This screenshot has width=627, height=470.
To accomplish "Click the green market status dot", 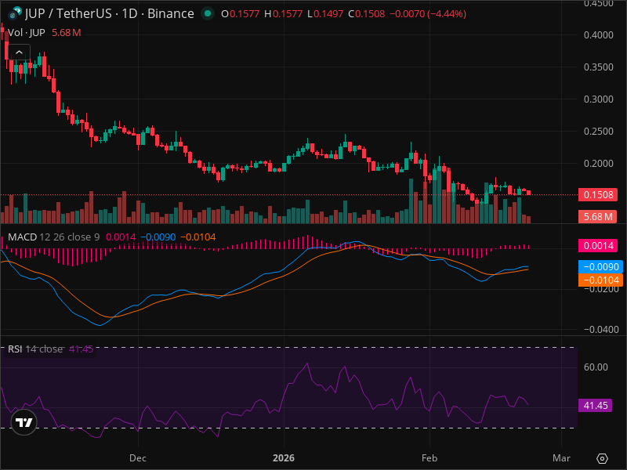I will click(x=207, y=13).
